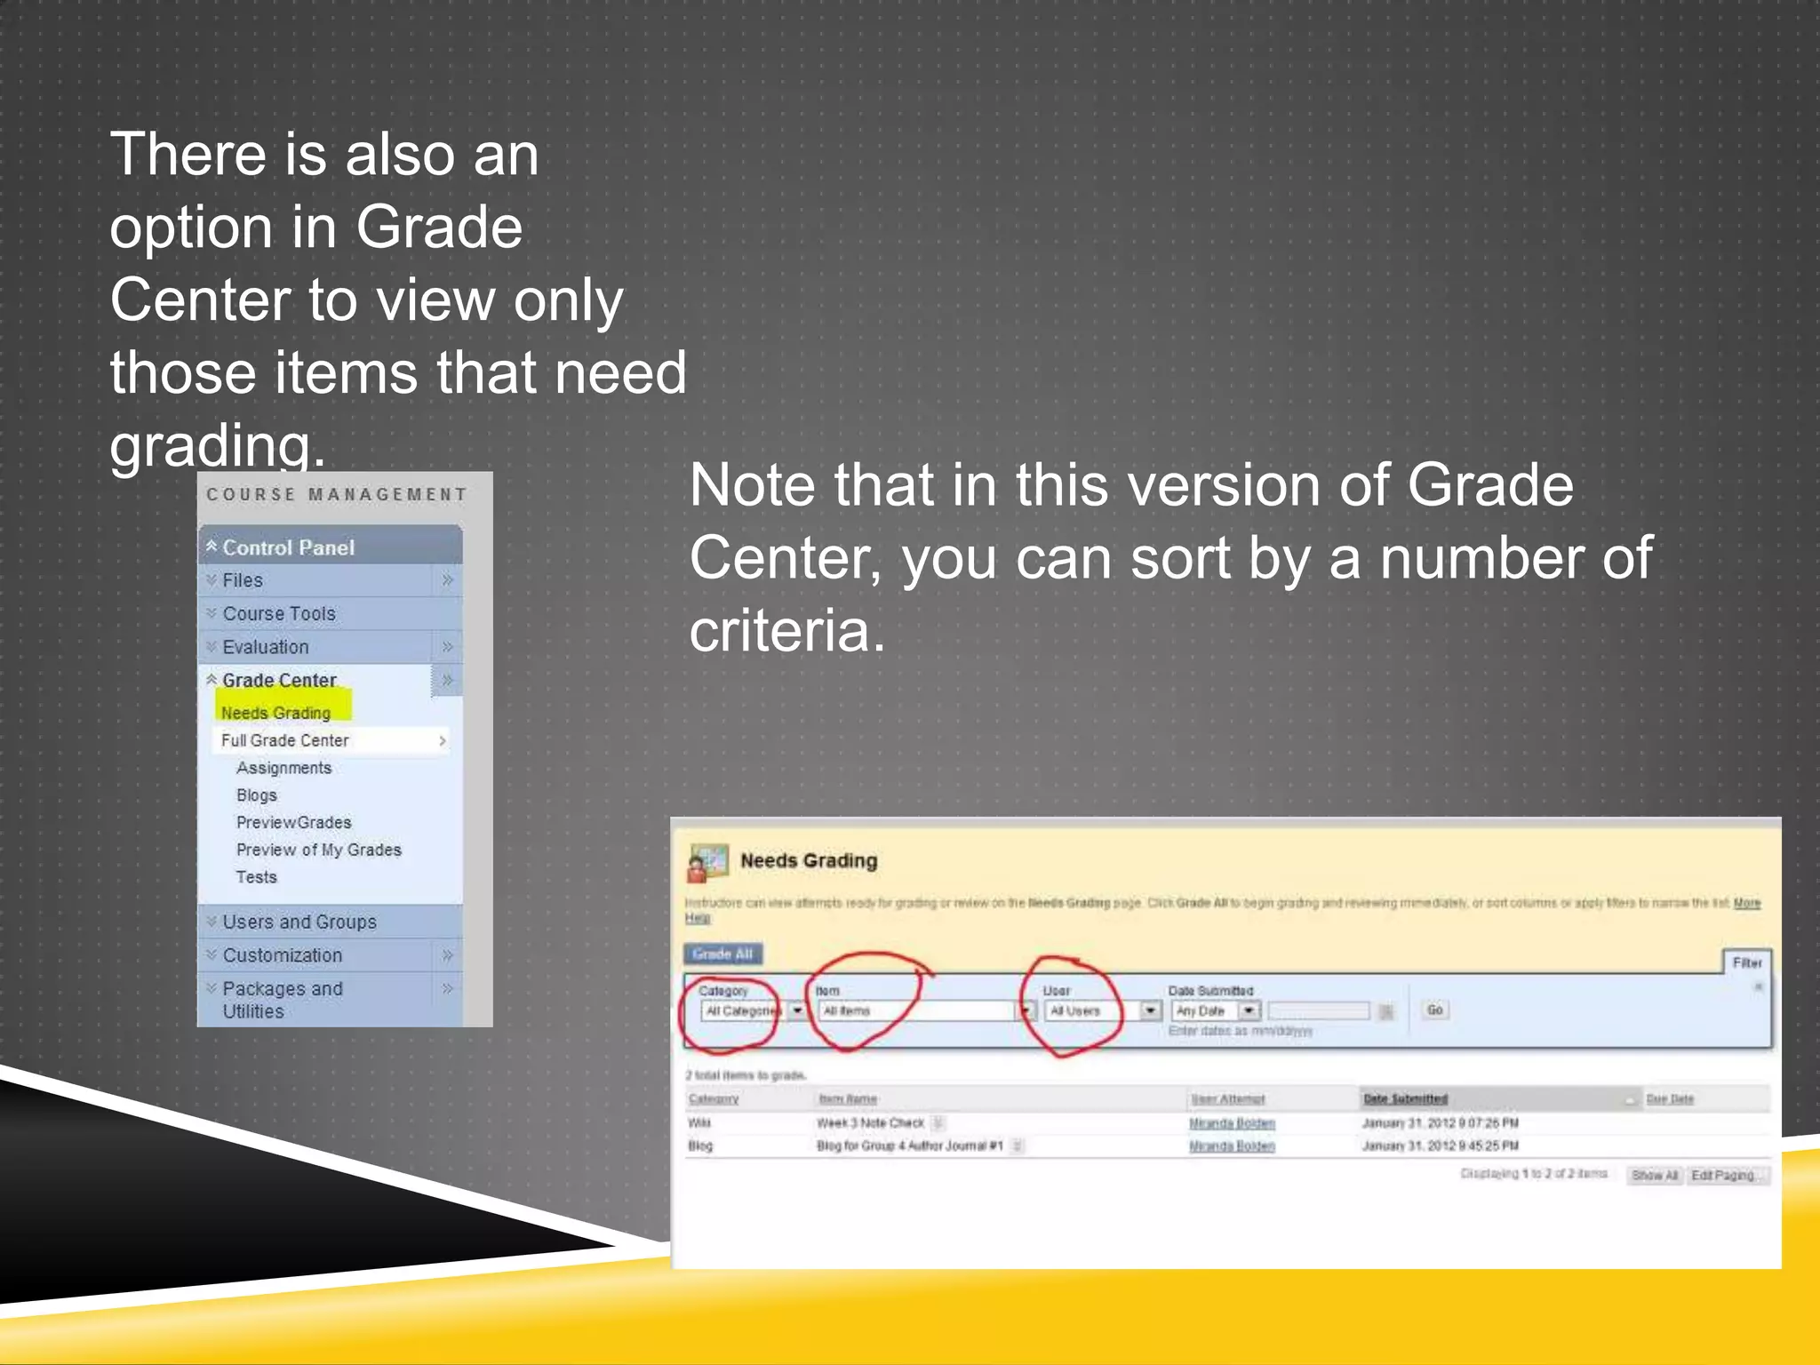The height and width of the screenshot is (1365, 1820).
Task: Click the Wiki category cell
Action: pyautogui.click(x=699, y=1123)
